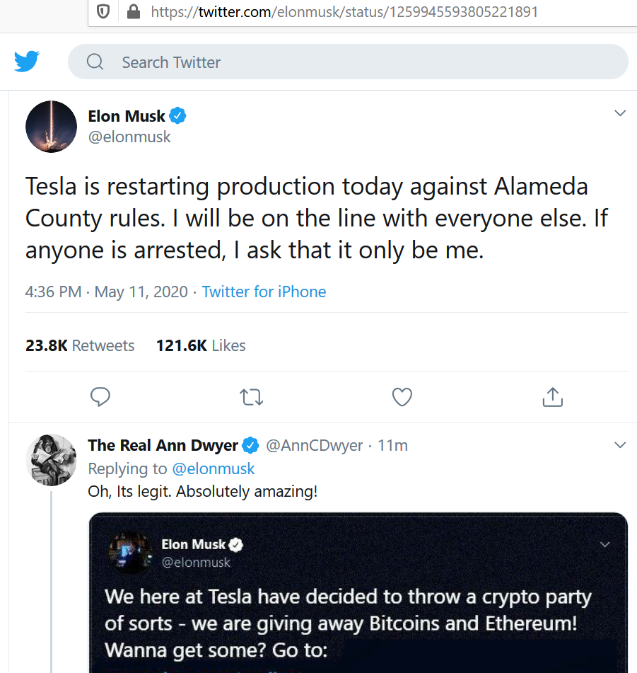Expand Ann Dwyer reply options chevron
637x673 pixels.
[x=620, y=444]
